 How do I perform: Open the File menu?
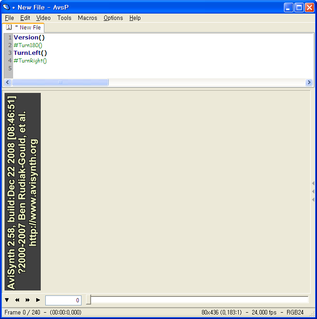(10, 18)
